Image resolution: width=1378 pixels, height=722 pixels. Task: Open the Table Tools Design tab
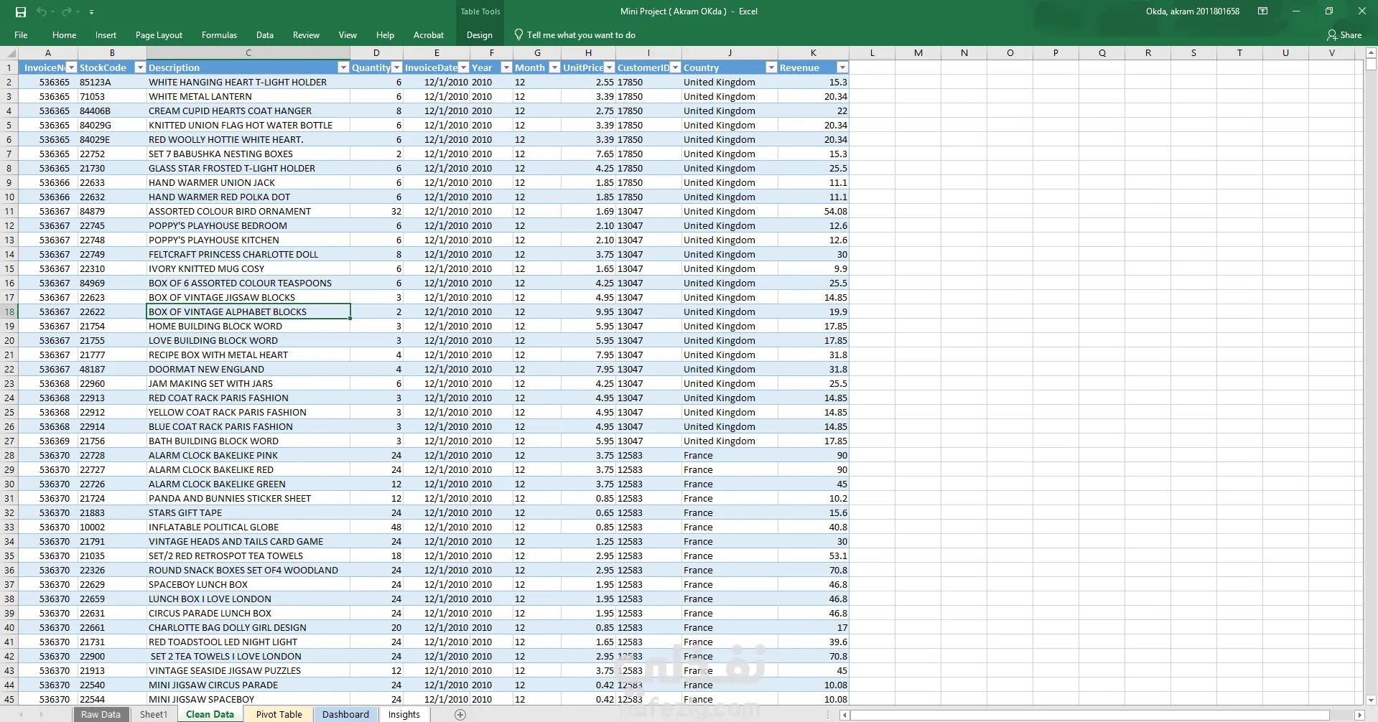480,35
